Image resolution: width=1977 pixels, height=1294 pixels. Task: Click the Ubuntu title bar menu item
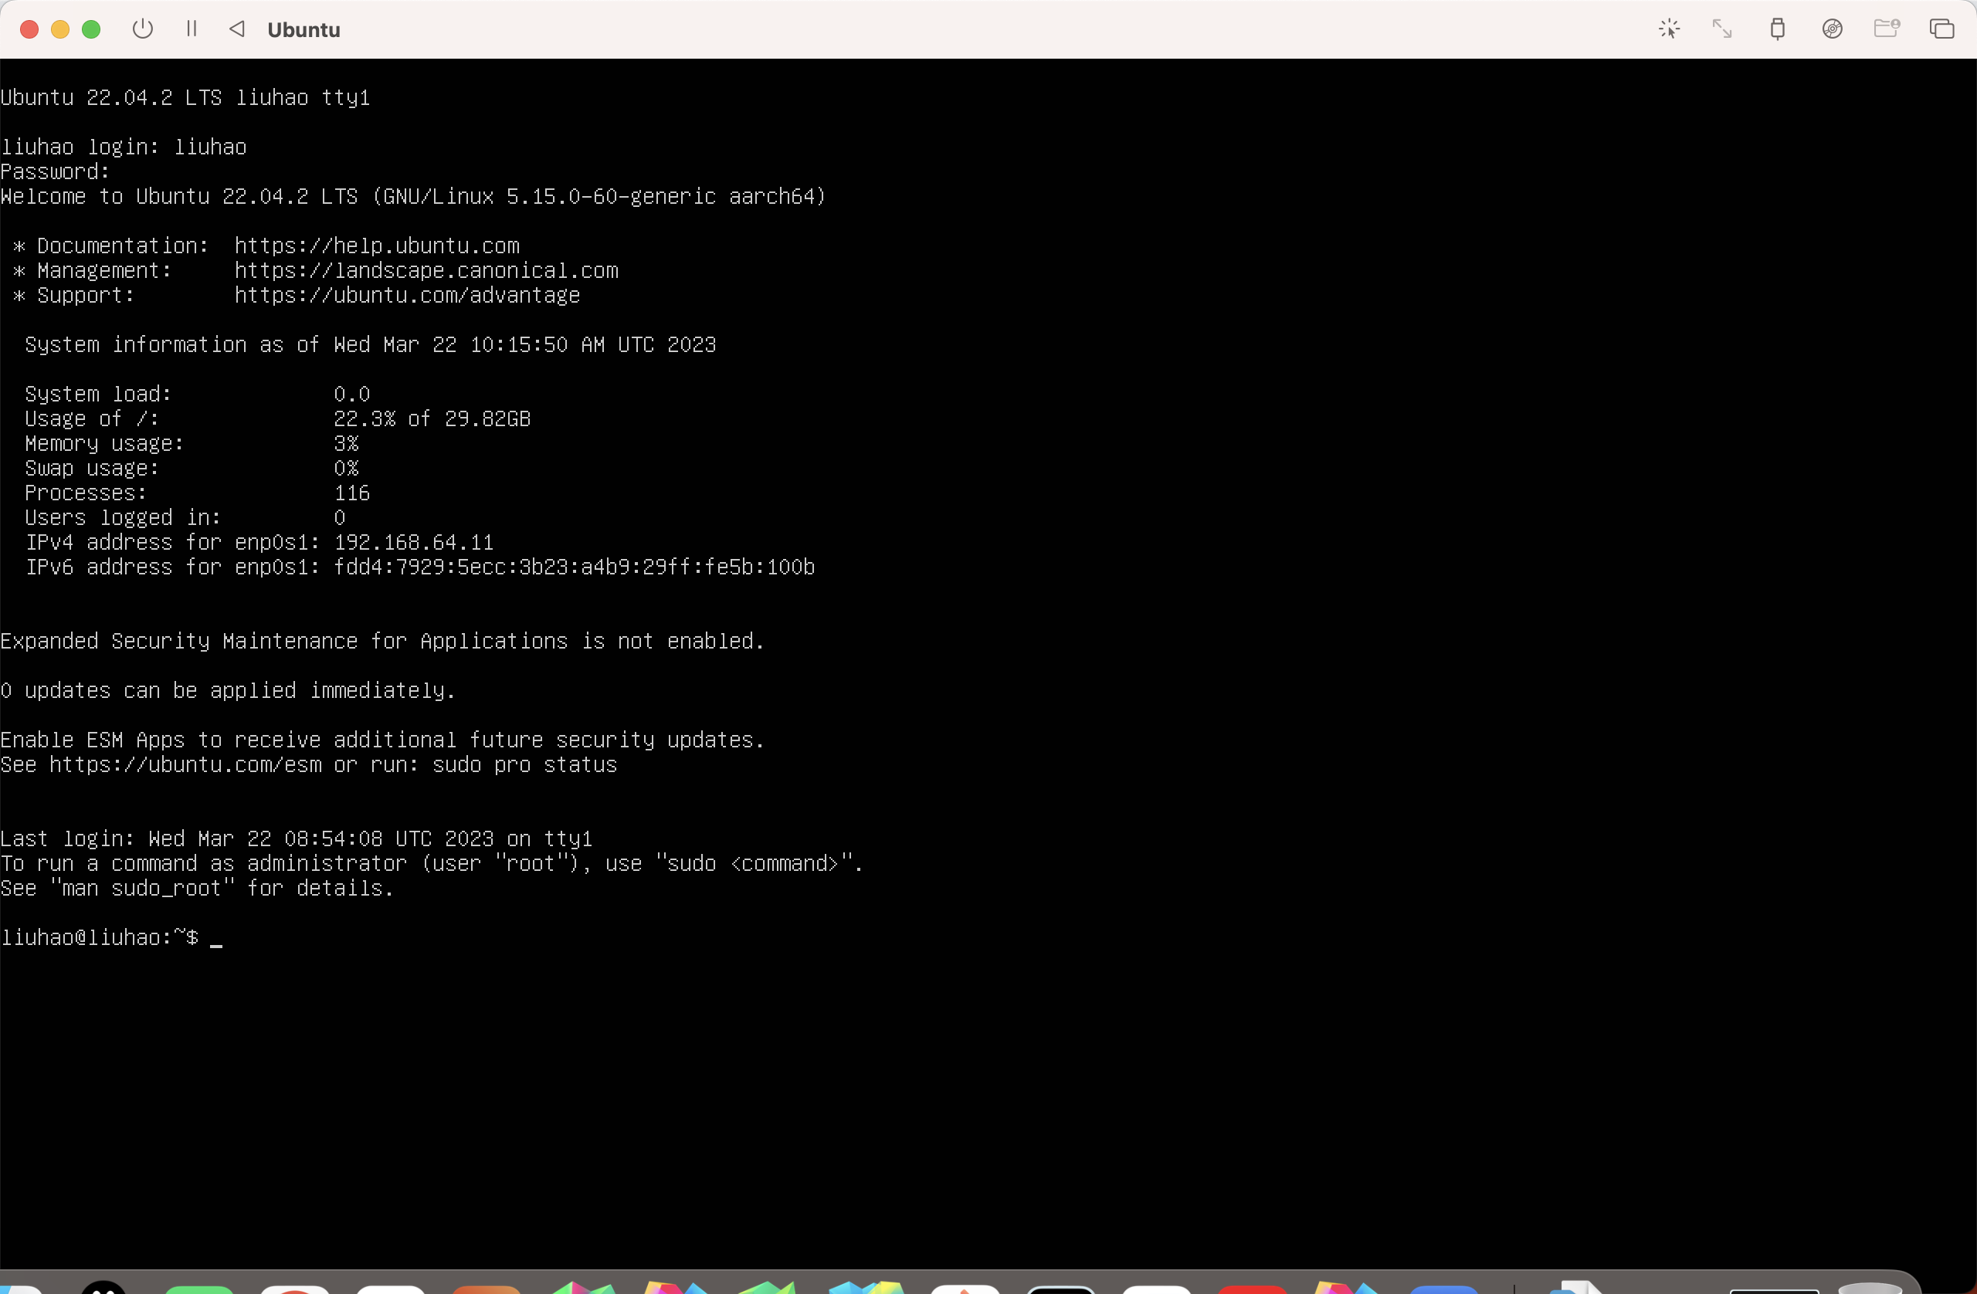[304, 29]
